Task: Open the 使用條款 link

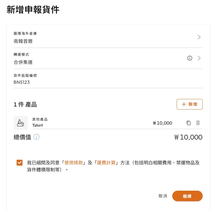Action: click(x=74, y=163)
